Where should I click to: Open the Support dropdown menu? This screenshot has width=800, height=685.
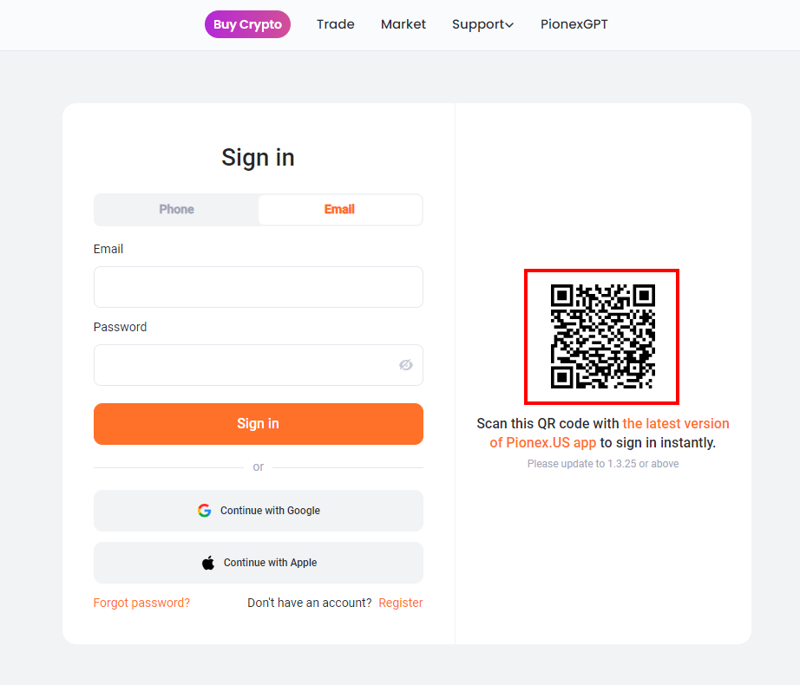[478, 24]
